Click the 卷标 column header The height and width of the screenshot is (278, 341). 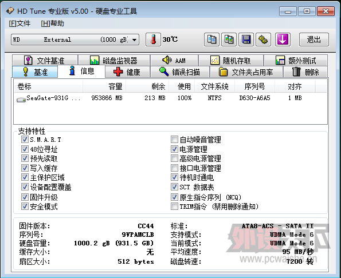(x=48, y=86)
